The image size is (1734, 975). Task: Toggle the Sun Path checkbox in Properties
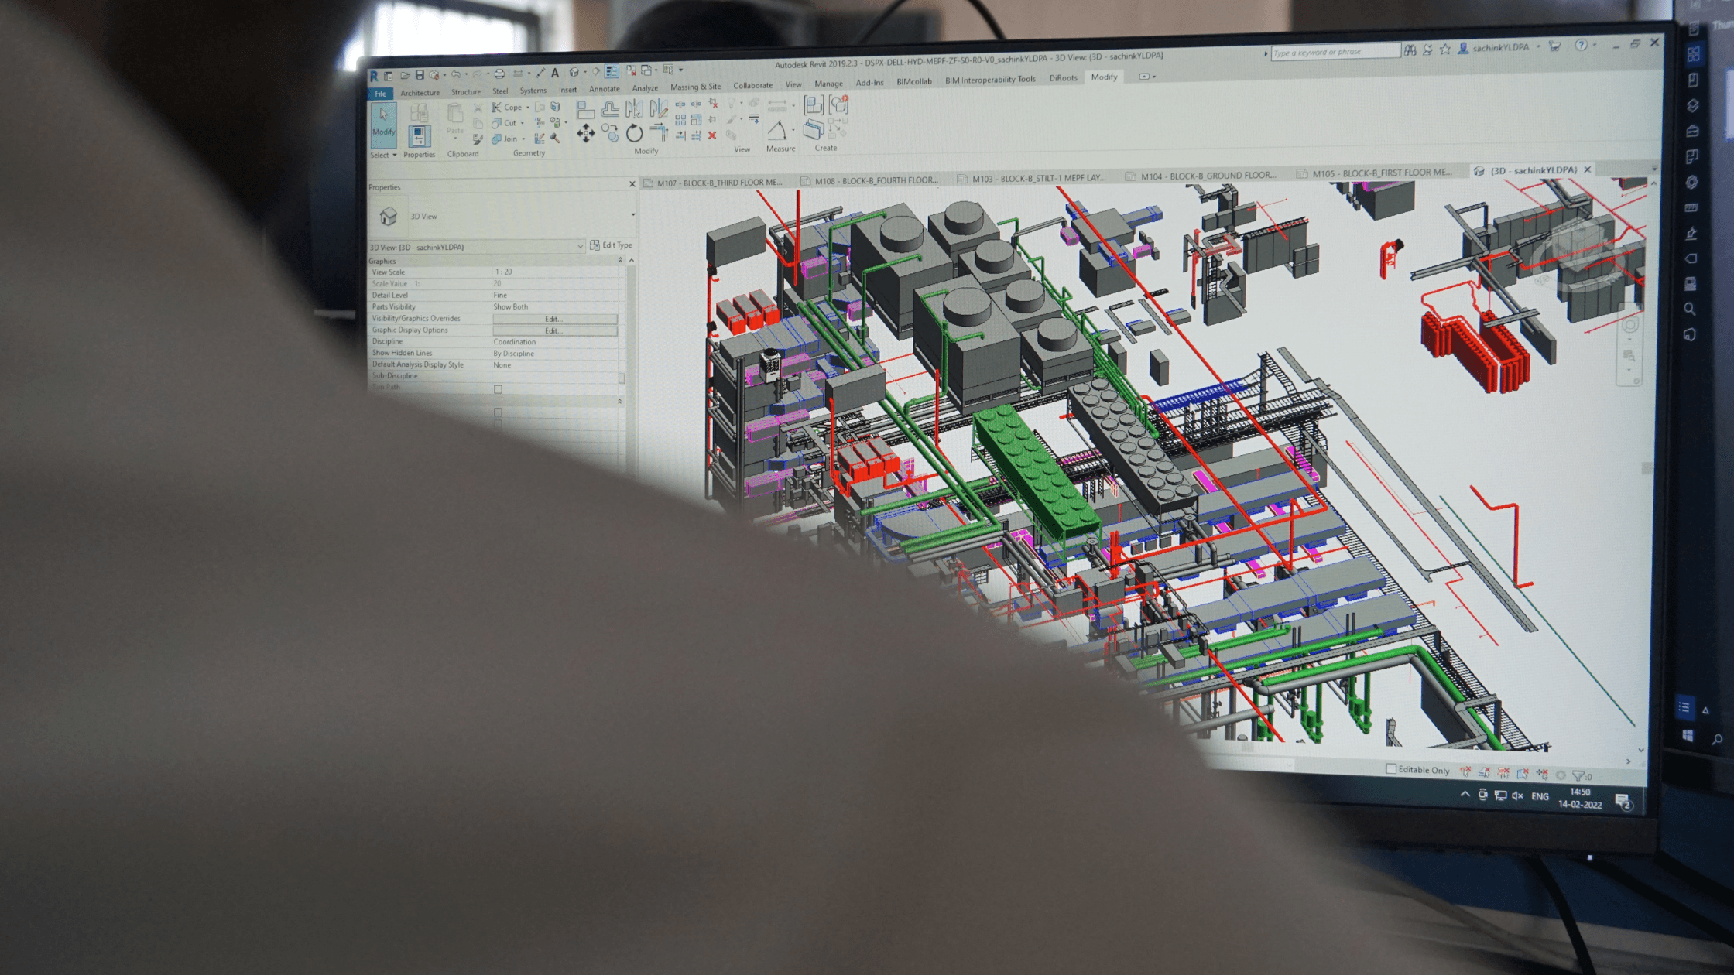pos(498,390)
